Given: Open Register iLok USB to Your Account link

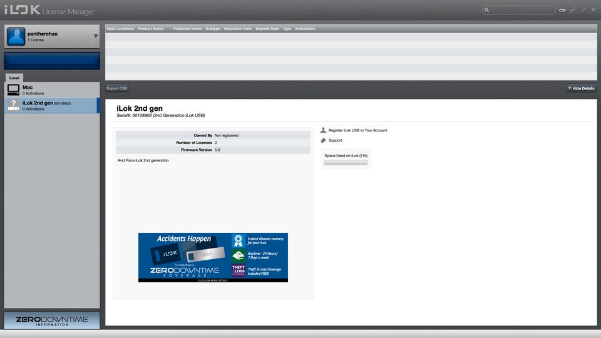Looking at the screenshot, I should tap(357, 130).
